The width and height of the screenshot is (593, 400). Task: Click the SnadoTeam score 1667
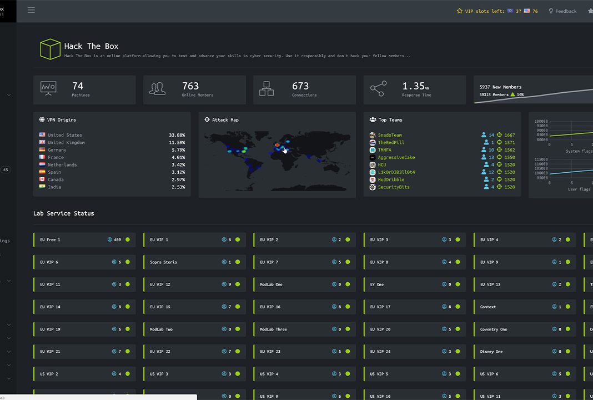coord(509,135)
